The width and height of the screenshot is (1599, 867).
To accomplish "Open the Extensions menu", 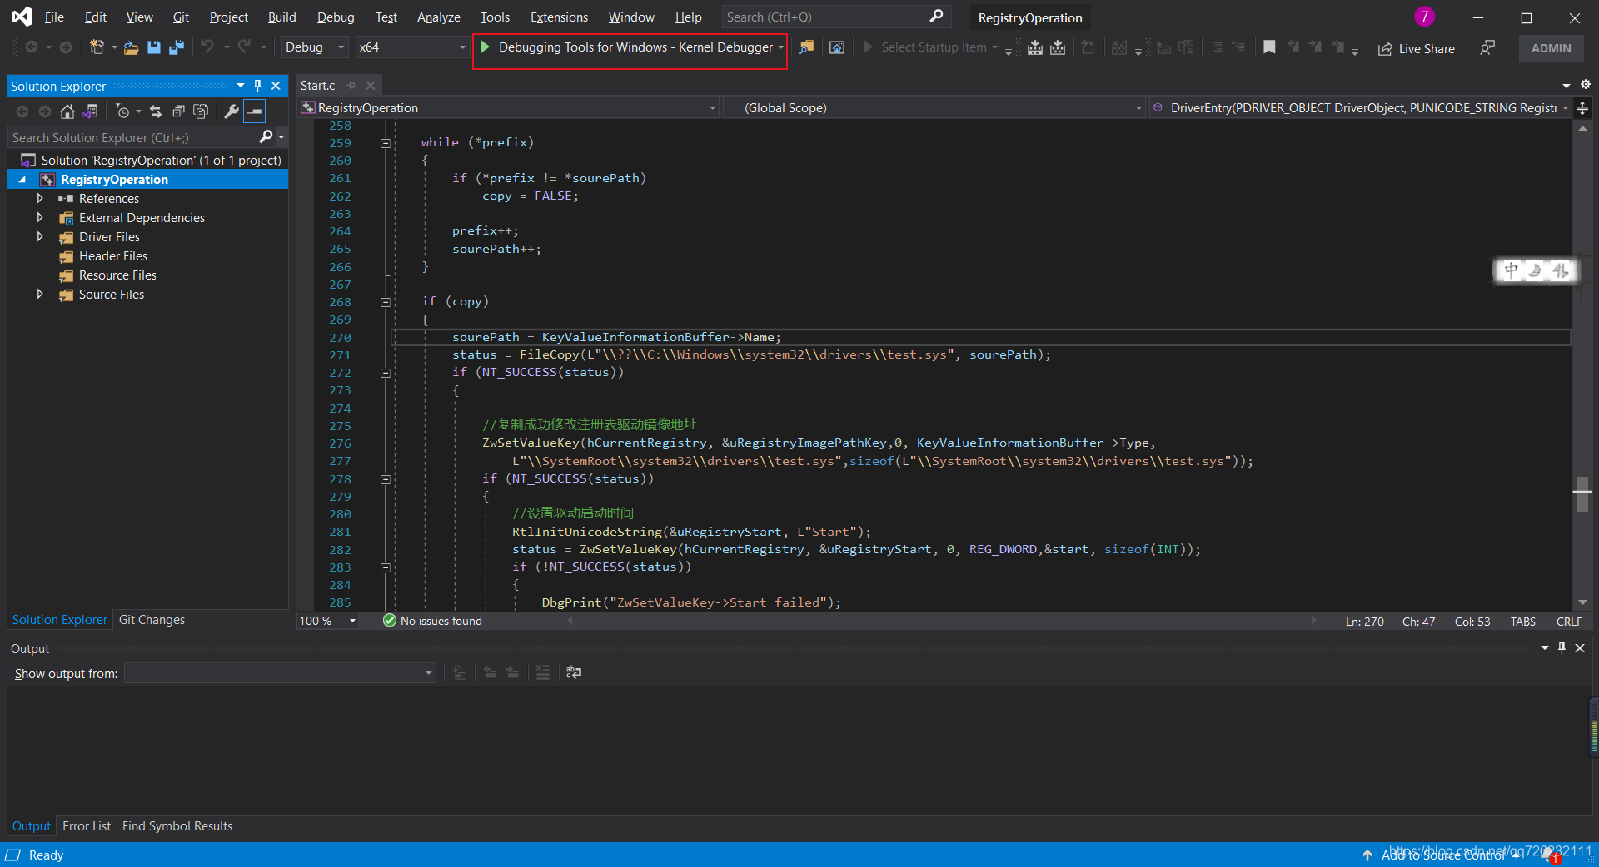I will coord(558,17).
